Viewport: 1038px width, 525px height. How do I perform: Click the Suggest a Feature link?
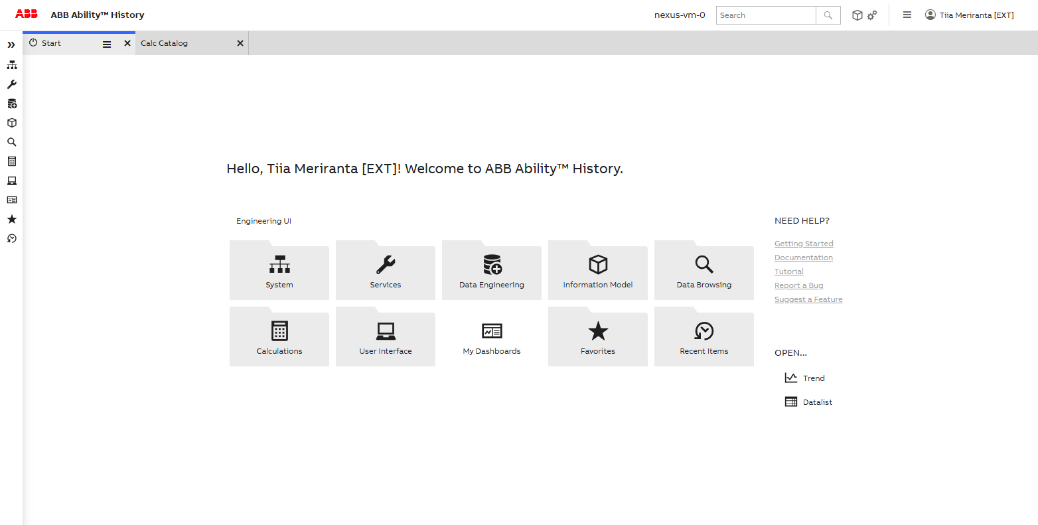pos(808,299)
